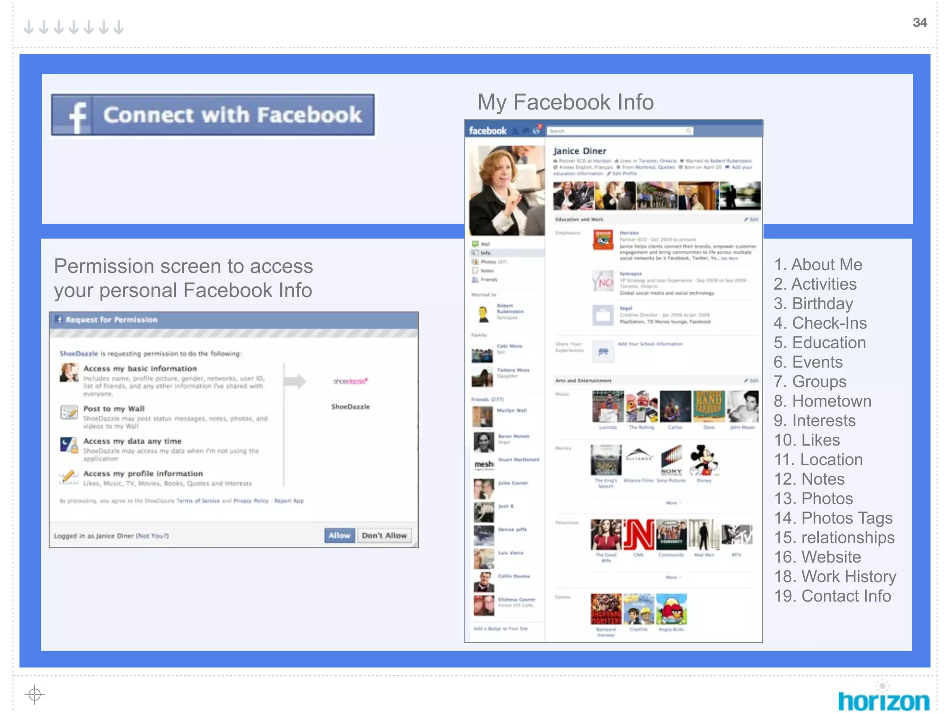The width and height of the screenshot is (950, 713).
Task: Open the Privacy Policy link
Action: click(251, 501)
